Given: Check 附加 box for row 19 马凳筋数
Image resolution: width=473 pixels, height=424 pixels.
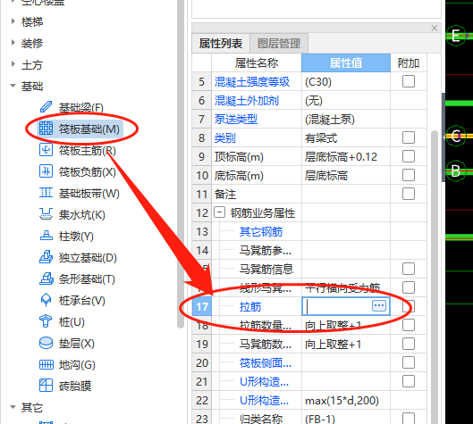Looking at the screenshot, I should 409,344.
